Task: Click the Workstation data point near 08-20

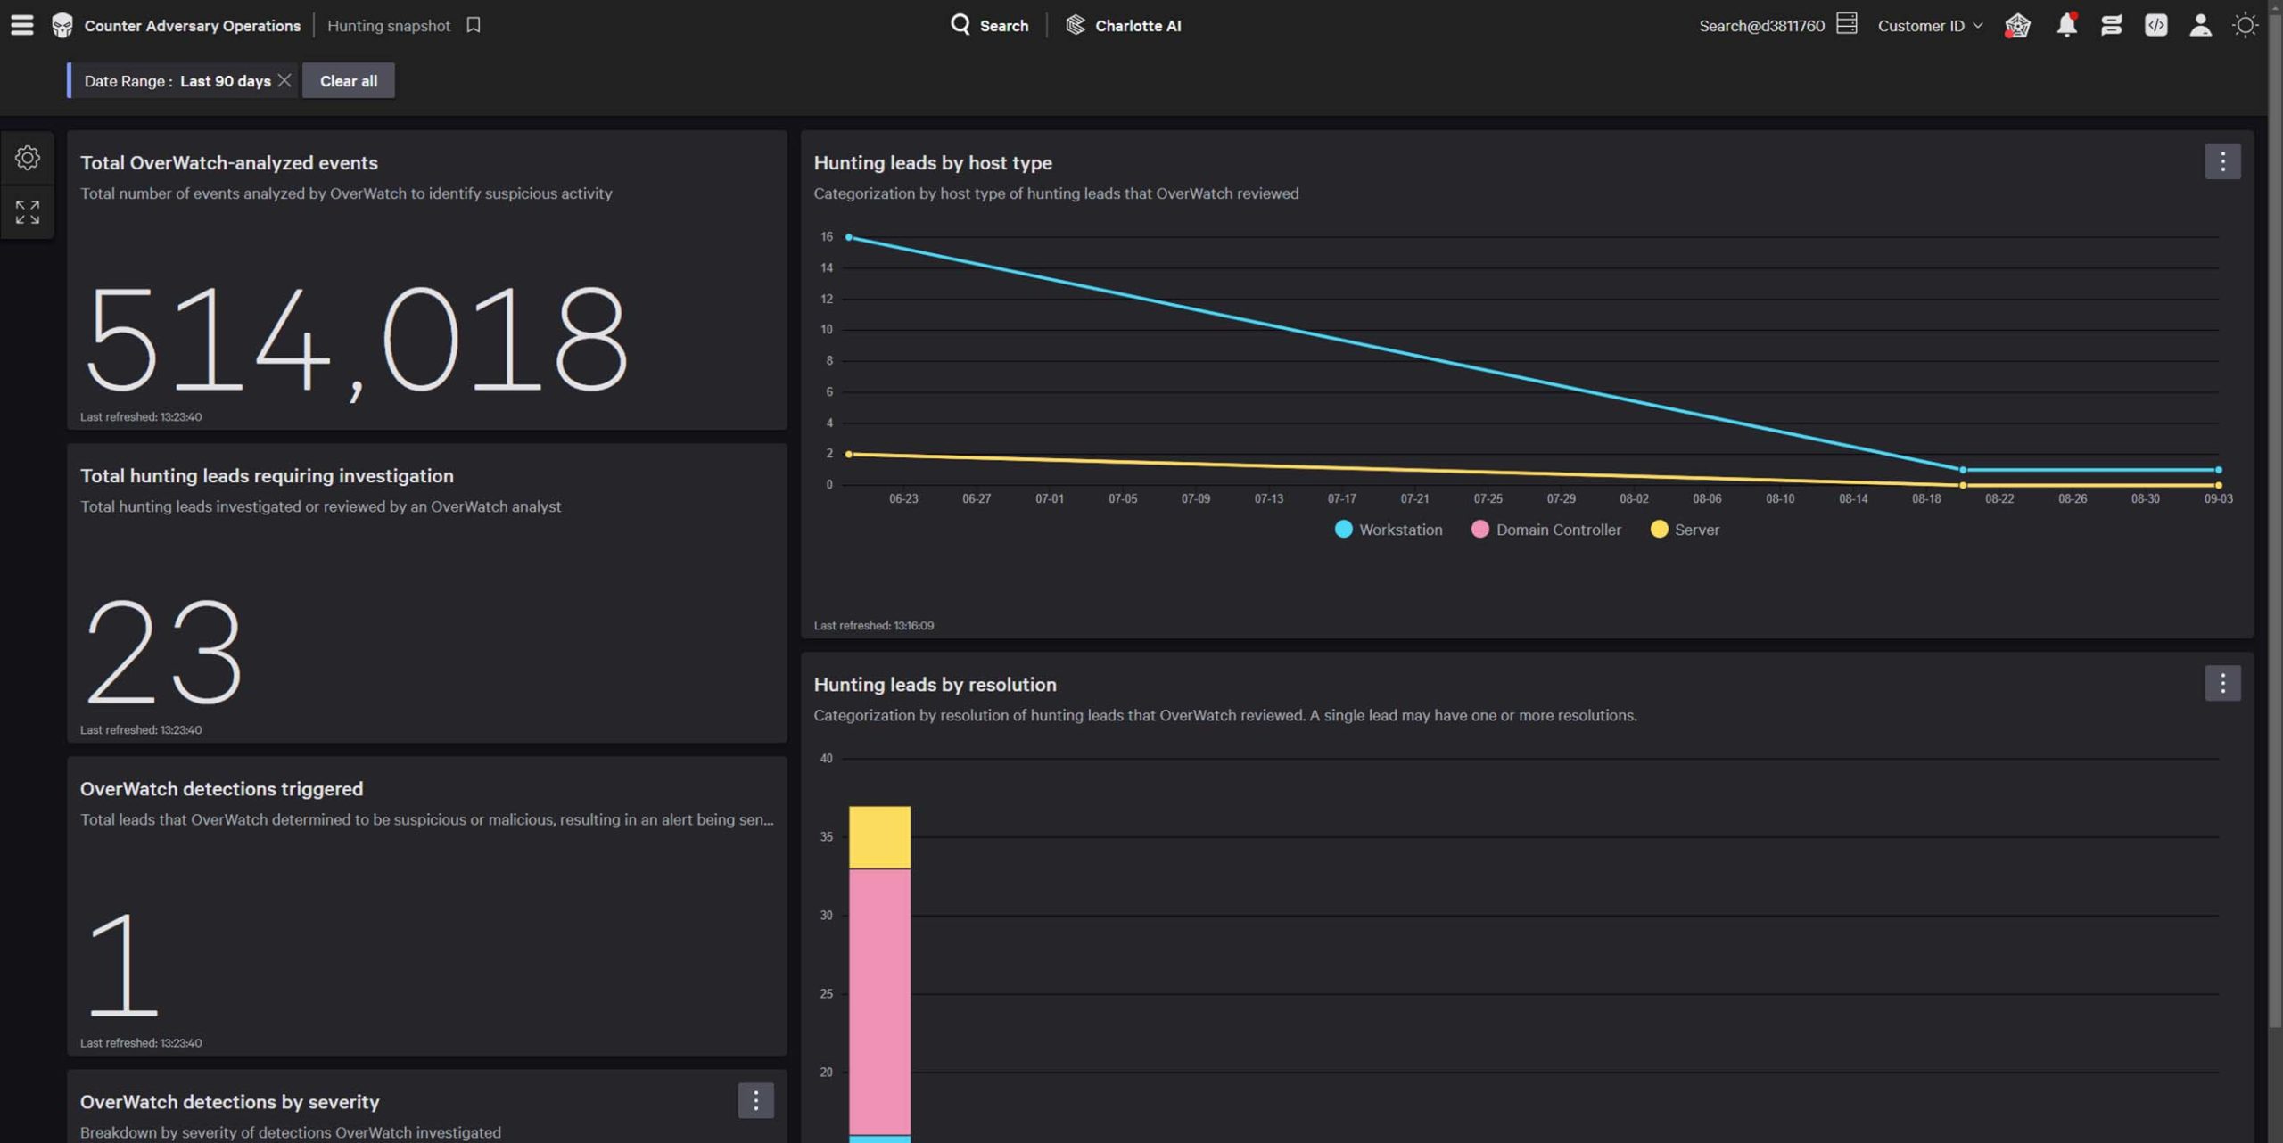Action: (1962, 470)
